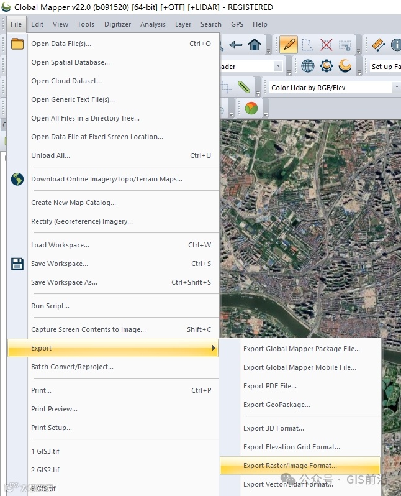The image size is (401, 496).
Task: Click the dashed polygon area-select icon
Action: pyautogui.click(x=307, y=45)
